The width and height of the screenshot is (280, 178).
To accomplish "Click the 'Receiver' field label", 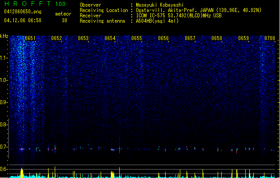I will [x=90, y=16].
